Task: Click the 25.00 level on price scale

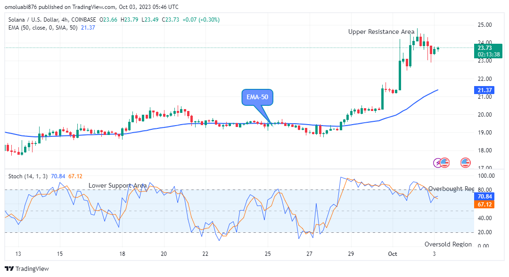Action: pyautogui.click(x=485, y=24)
